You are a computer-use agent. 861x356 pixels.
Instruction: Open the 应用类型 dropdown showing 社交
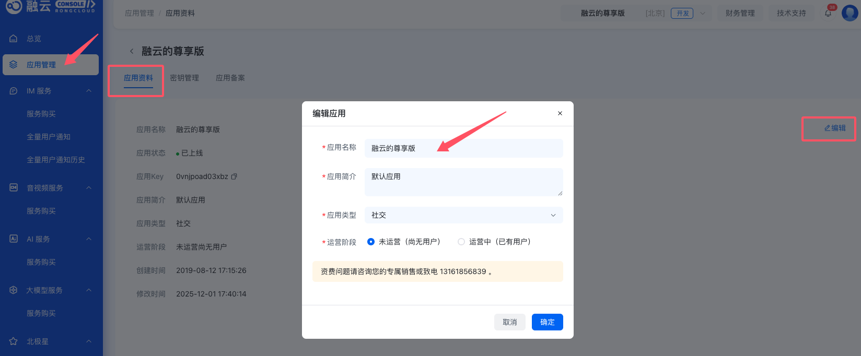pos(464,215)
